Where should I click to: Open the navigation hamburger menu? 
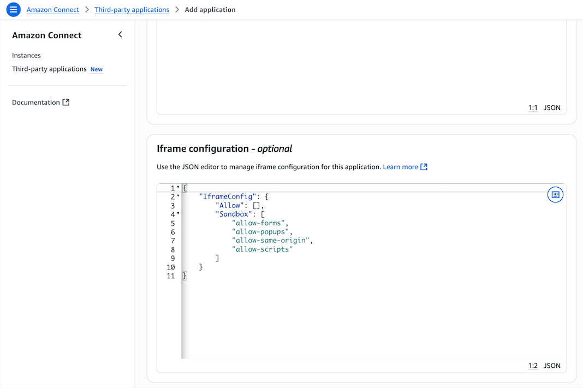[x=13, y=9]
